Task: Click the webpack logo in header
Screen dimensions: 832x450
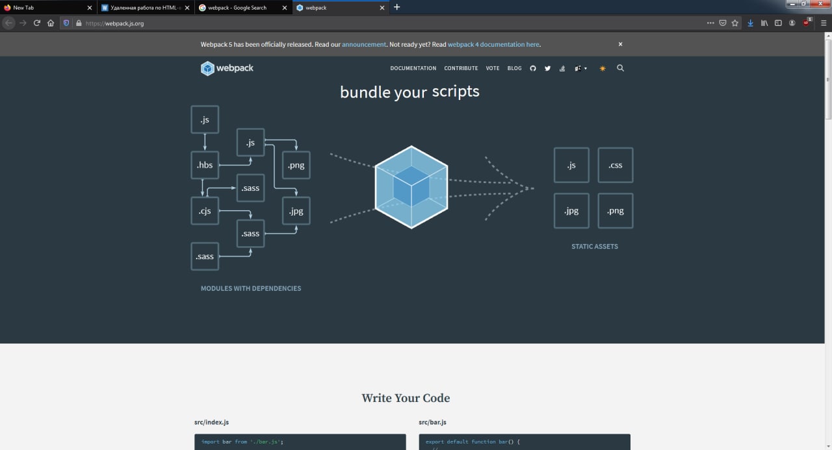Action: pos(227,68)
